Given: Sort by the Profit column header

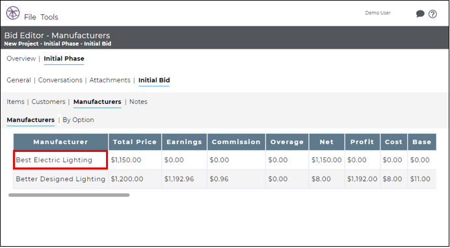Looking at the screenshot, I should pos(362,142).
